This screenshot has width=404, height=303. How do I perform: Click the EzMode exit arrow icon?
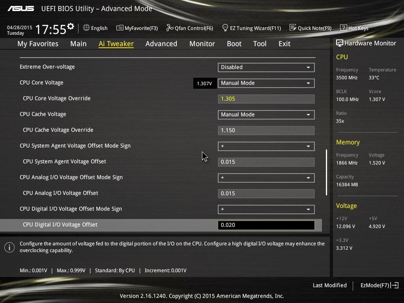395,285
